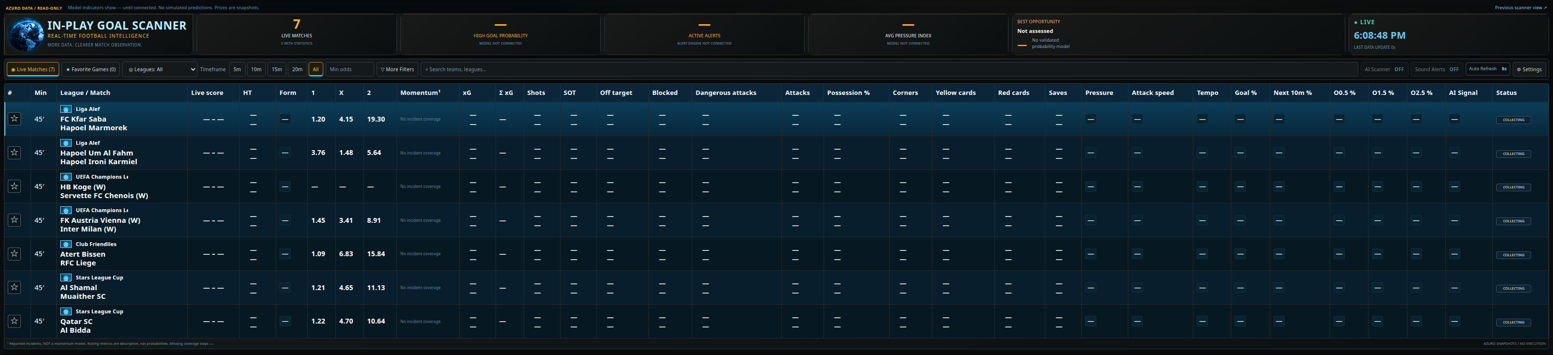Image resolution: width=1553 pixels, height=355 pixels.
Task: Click Stars League Cup badge above Qatar SC
Action: click(66, 312)
